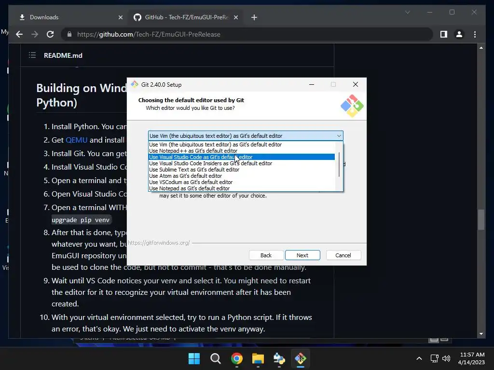Viewport: 494px width, 370px height.
Task: Click the editor dropdown list scrollbar
Action: tap(339, 165)
